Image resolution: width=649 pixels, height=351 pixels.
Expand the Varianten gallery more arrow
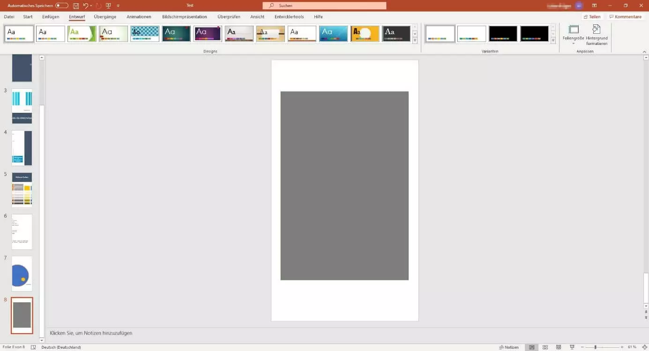click(x=553, y=41)
